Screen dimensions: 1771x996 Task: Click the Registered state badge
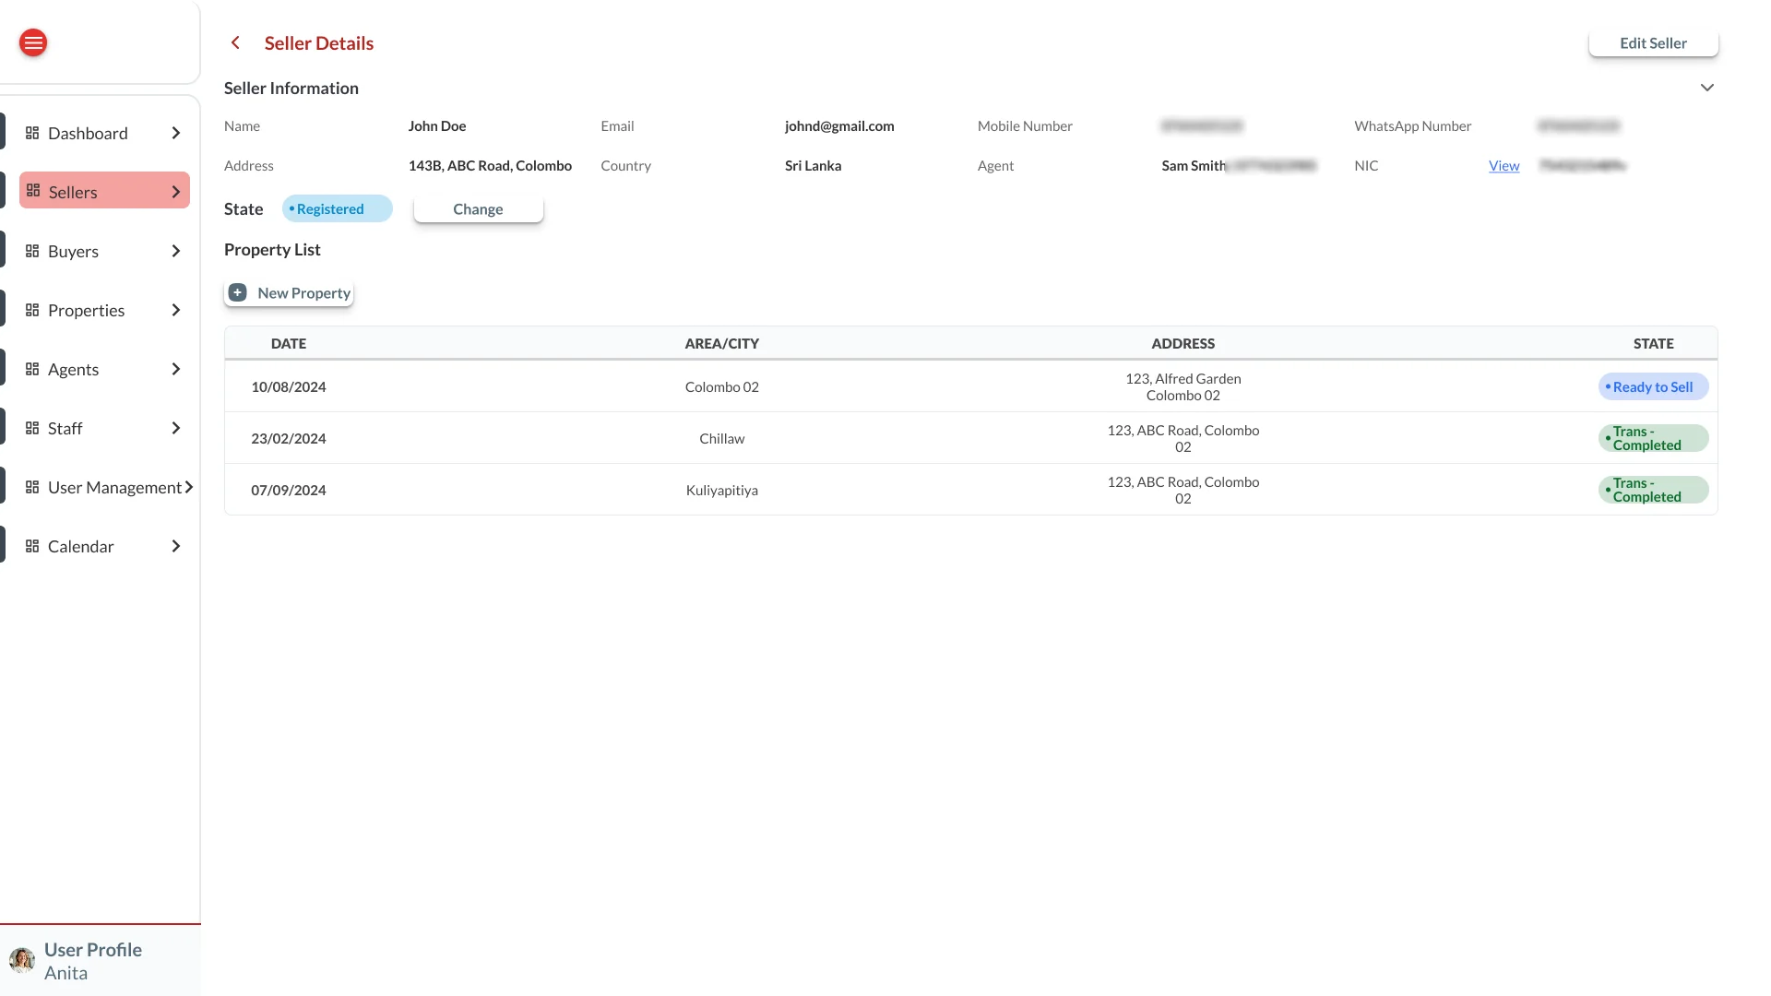pos(337,209)
